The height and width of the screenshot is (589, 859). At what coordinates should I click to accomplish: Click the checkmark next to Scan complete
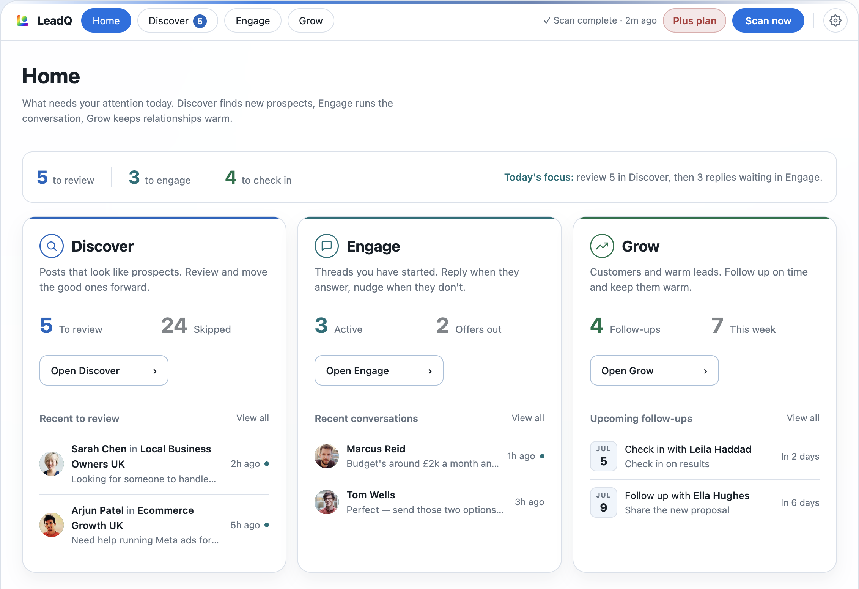tap(547, 20)
